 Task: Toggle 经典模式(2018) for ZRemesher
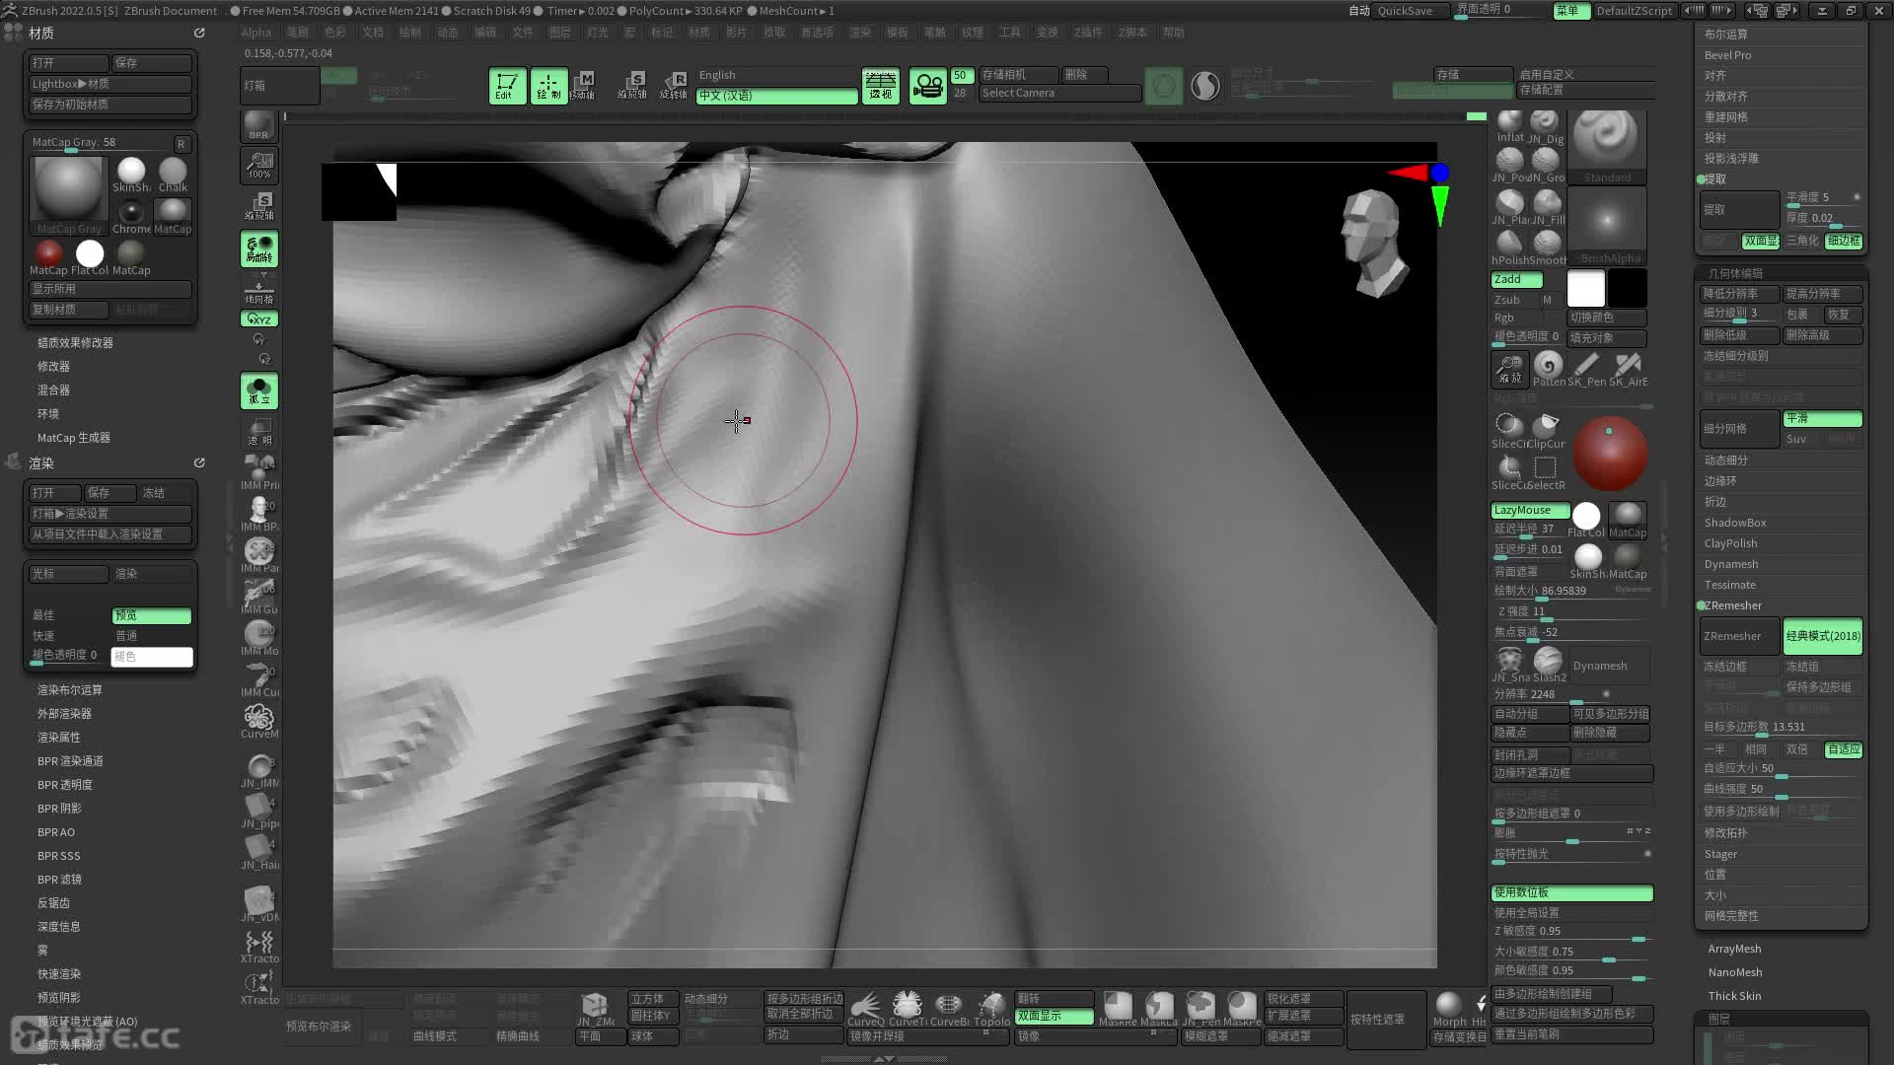1822,636
